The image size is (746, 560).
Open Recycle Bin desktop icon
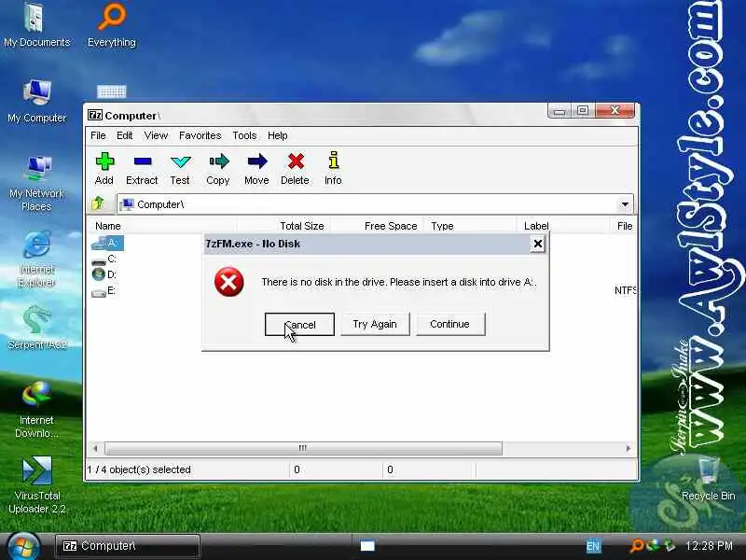[x=708, y=479]
